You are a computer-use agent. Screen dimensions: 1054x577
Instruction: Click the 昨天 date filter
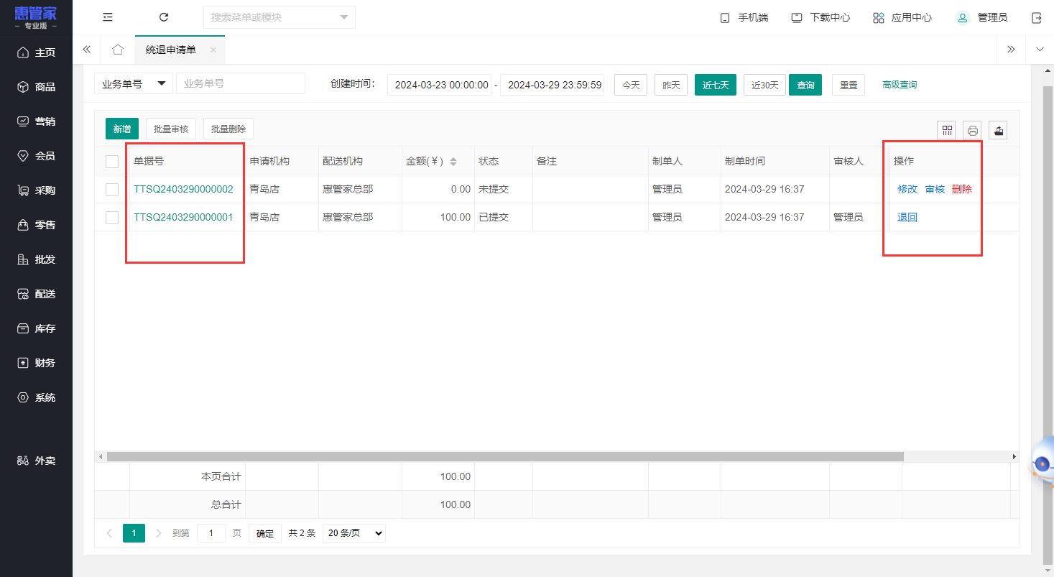[671, 85]
